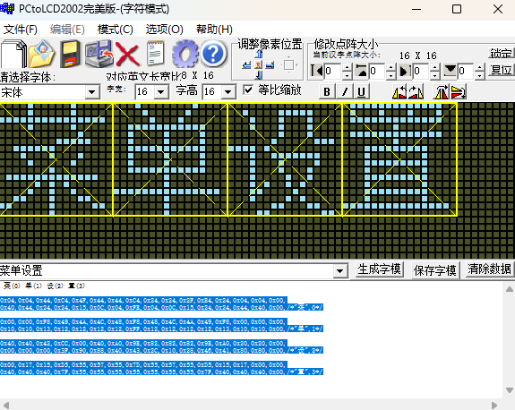Screen dimensions: 515x410
Task: Expand the 菜单设置 text input dropdown
Action: coord(340,271)
